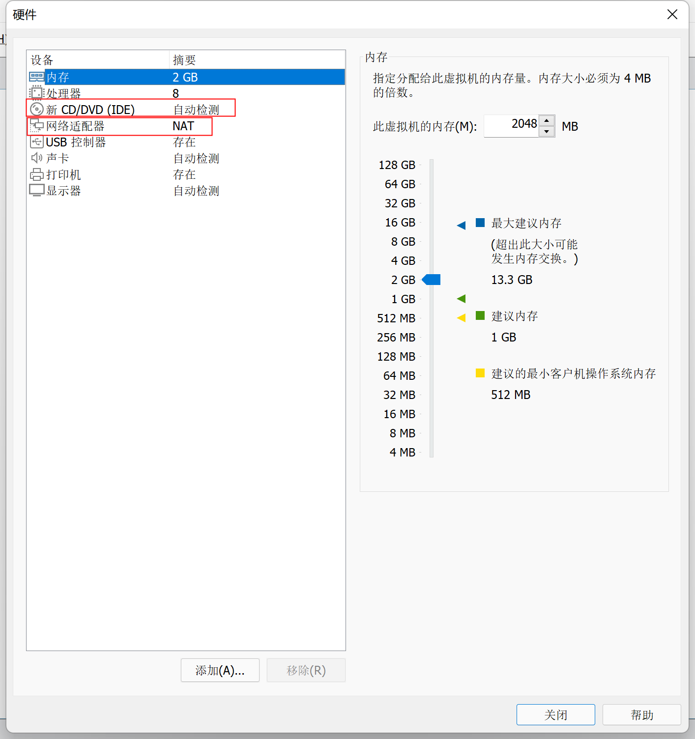Click the 4 MB scale label
695x739 pixels.
click(x=402, y=453)
